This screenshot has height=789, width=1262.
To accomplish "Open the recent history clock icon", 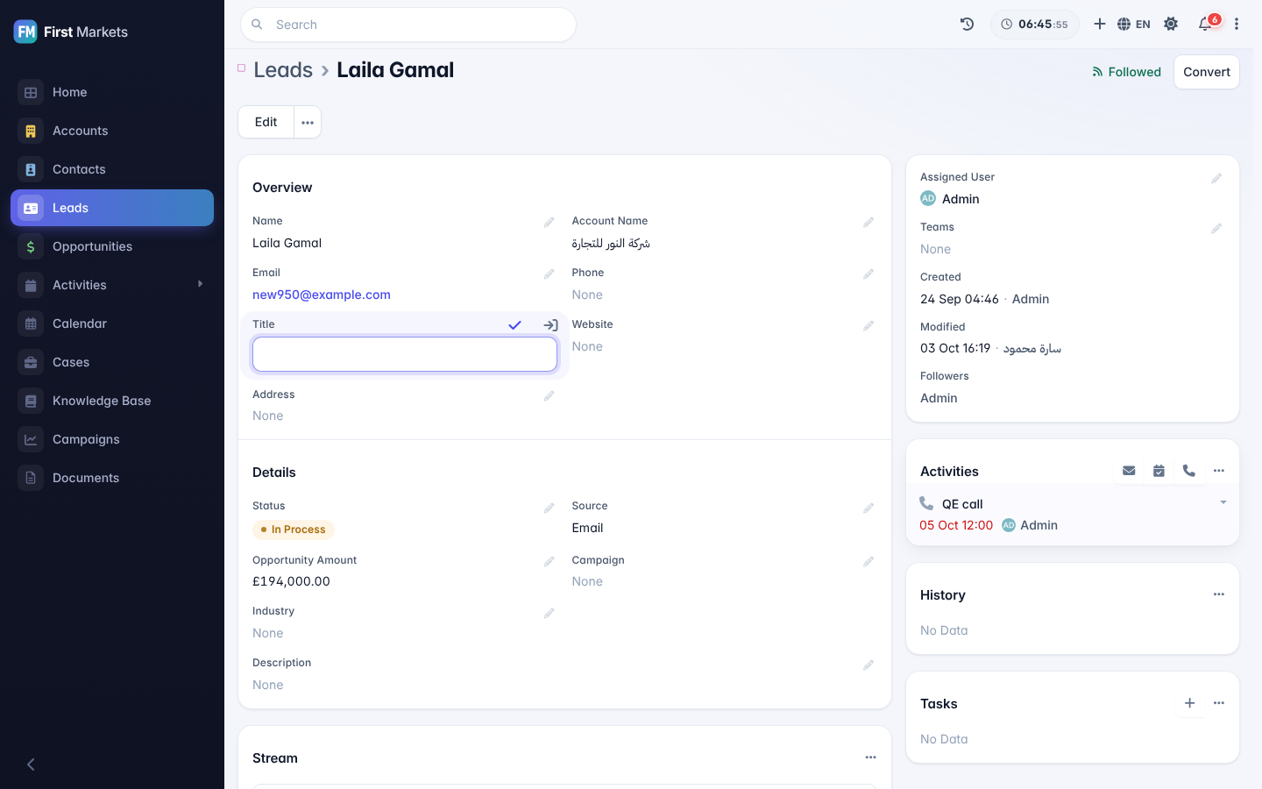I will [x=967, y=25].
